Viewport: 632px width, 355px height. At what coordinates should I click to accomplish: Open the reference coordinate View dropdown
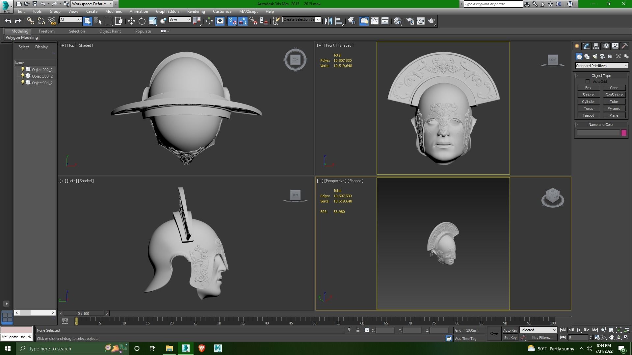click(x=180, y=20)
